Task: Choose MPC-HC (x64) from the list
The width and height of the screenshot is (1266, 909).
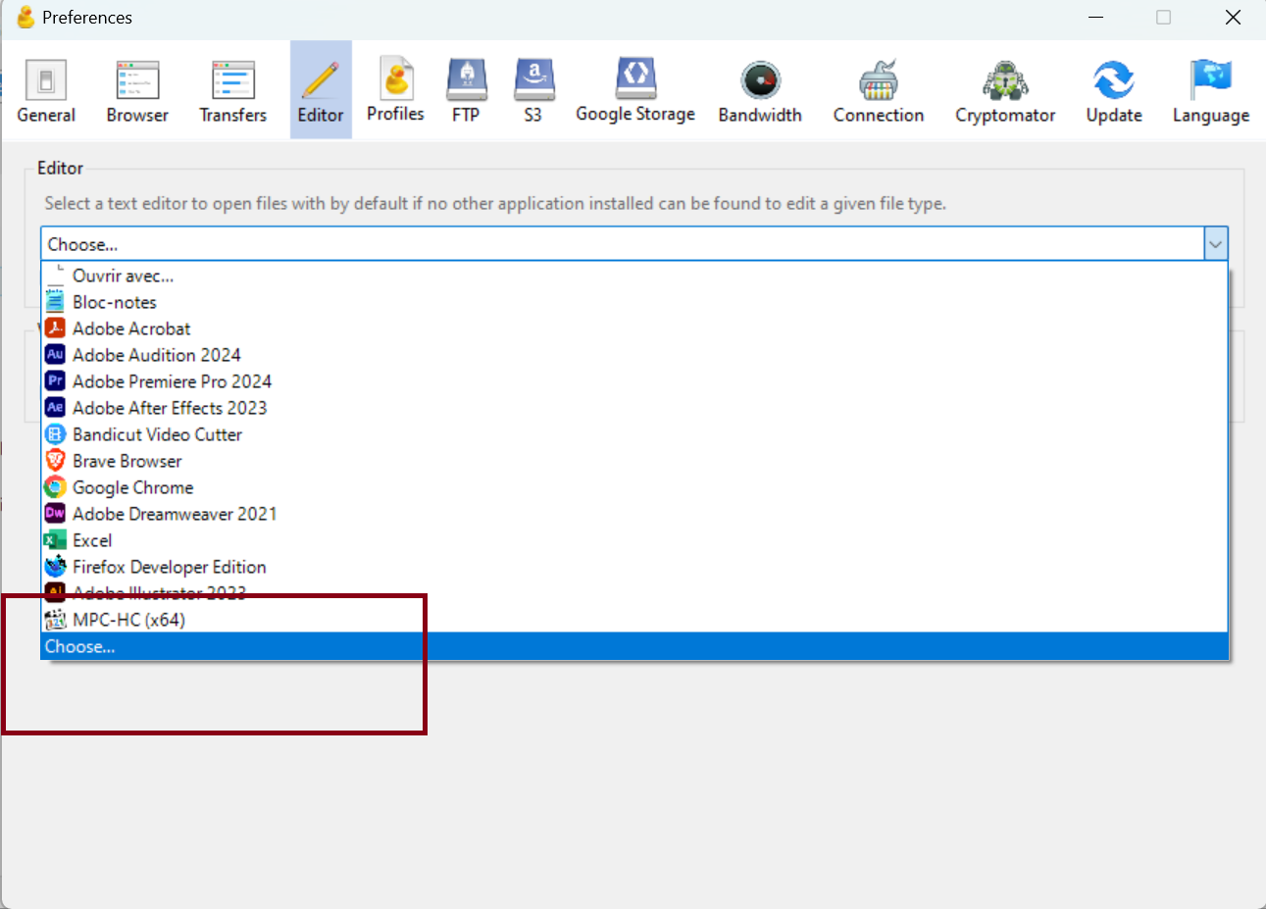Action: 634,620
